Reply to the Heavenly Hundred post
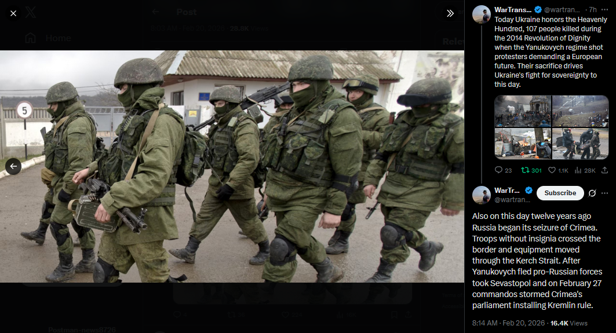This screenshot has width=616, height=333. click(x=503, y=170)
